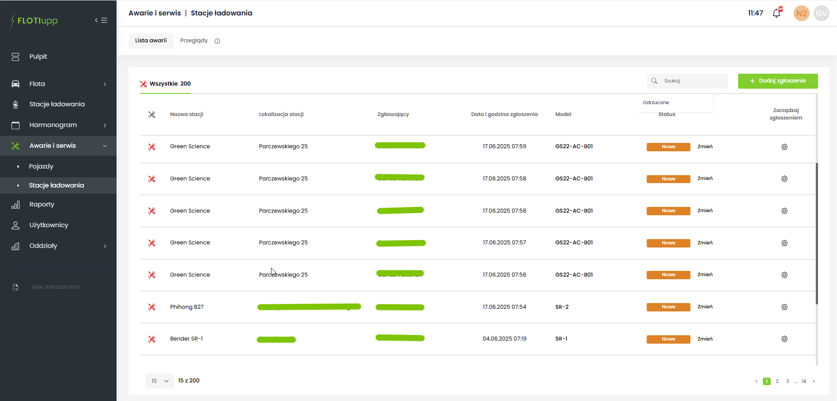Image resolution: width=837 pixels, height=401 pixels.
Task: Open settings gear for the Phihong B27 row
Action: coord(784,307)
